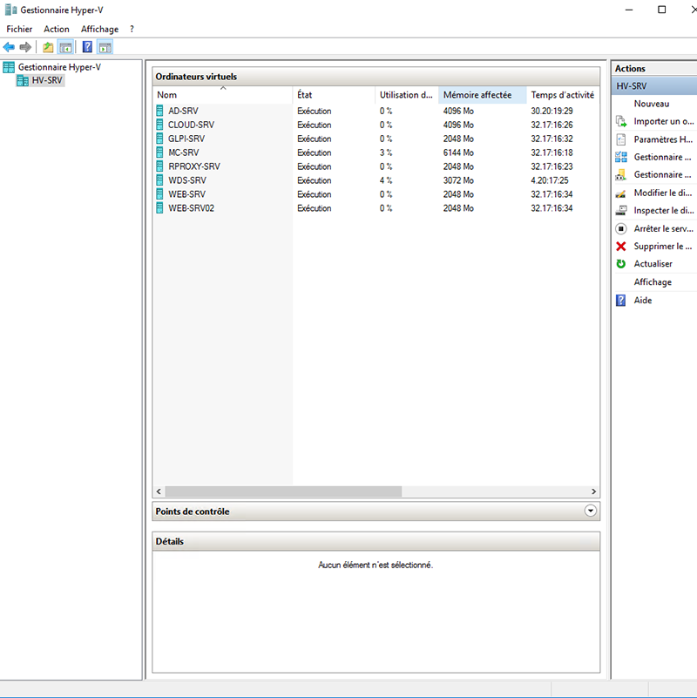
Task: Click the 6144 Mo memory value
Action: [x=458, y=152]
